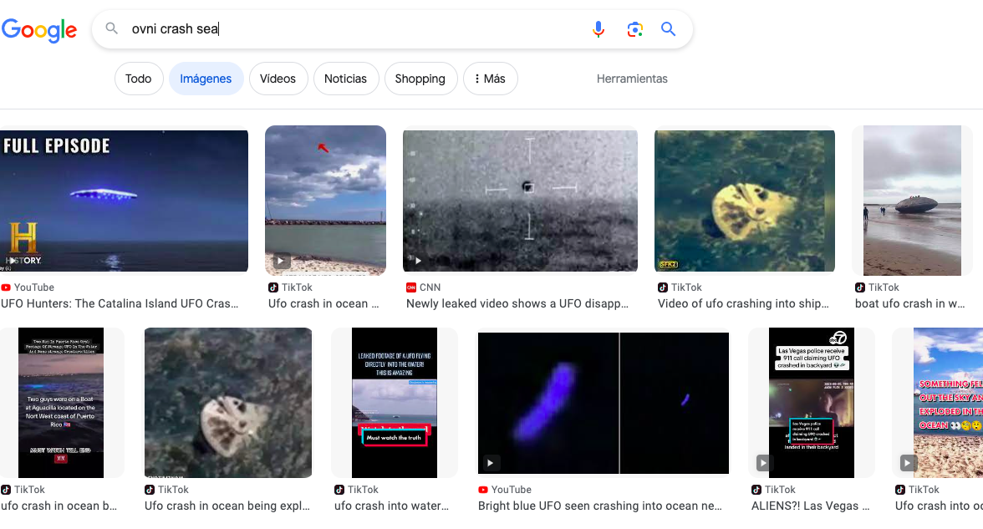Screen dimensions: 983x529
Task: Click the Google logo
Action: coord(39,30)
